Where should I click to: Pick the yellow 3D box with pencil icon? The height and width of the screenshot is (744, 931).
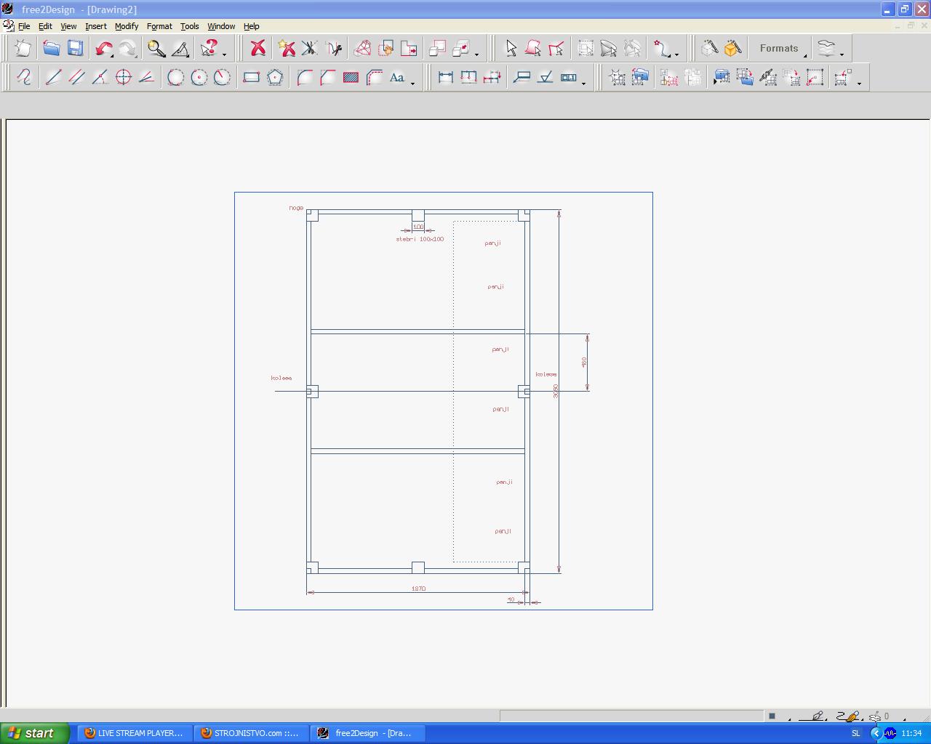[733, 49]
